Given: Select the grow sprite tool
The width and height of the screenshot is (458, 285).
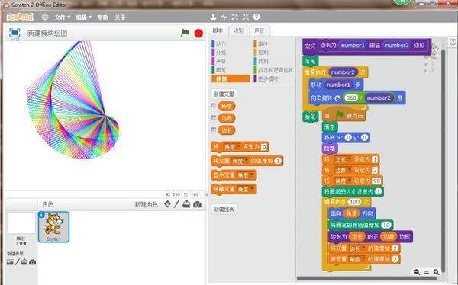Looking at the screenshot, I should pyautogui.click(x=235, y=17).
